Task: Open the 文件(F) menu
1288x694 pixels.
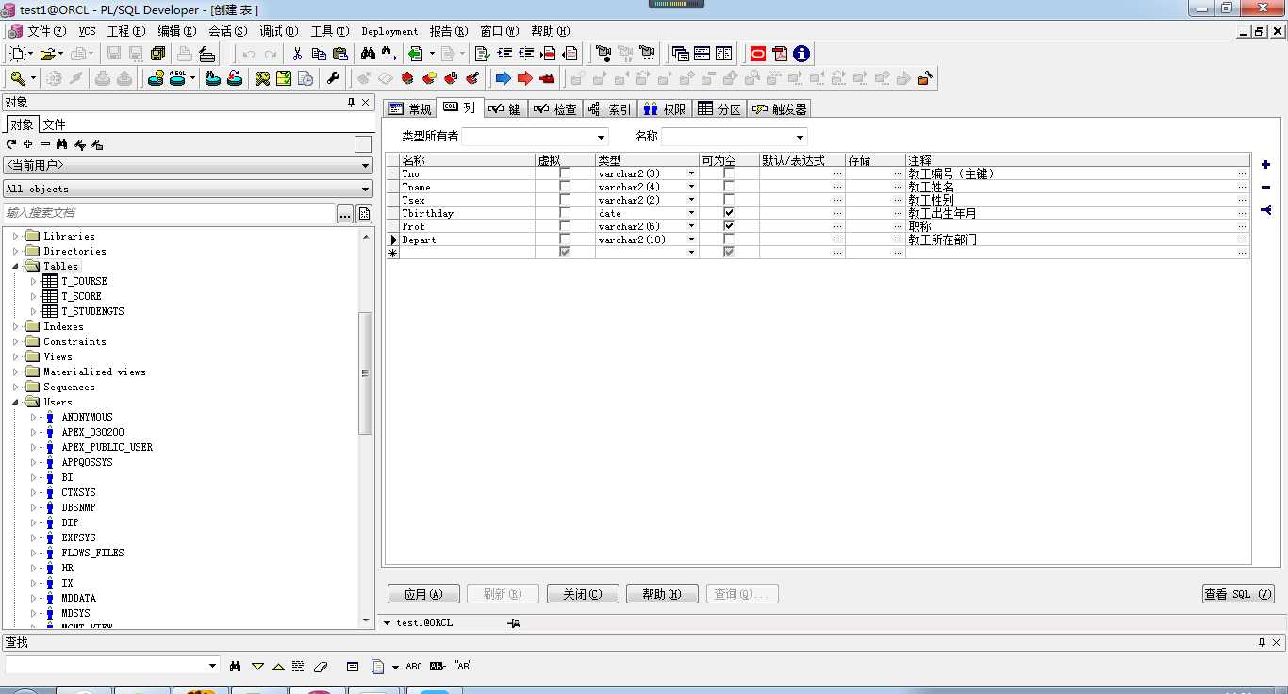Action: (x=46, y=31)
